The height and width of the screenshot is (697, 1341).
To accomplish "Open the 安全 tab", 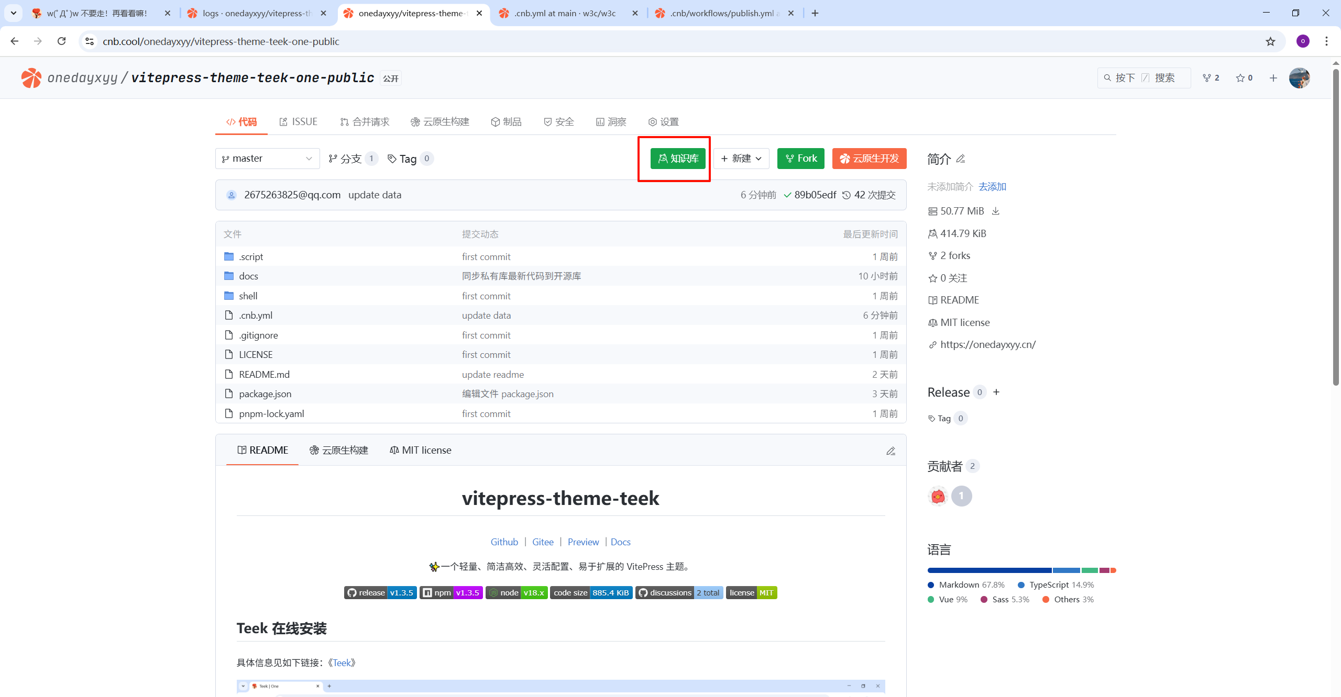I will [559, 122].
